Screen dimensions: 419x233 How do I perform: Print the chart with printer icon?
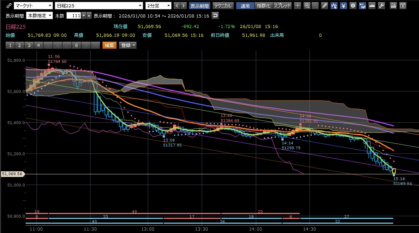393,6
